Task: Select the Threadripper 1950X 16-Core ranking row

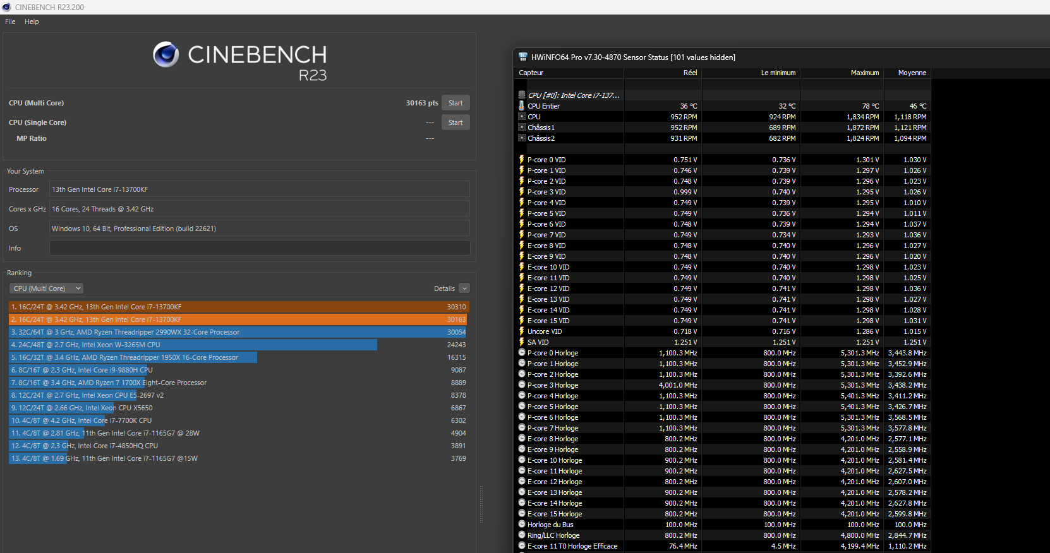Action: tap(239, 357)
